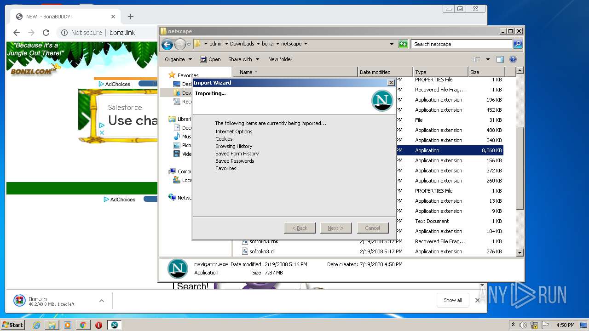The image size is (589, 331).
Task: Sort files by Name column
Action: 295,72
